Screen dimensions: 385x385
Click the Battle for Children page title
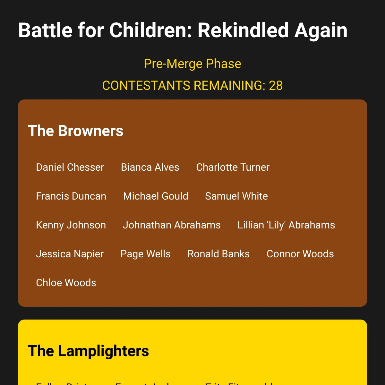tap(183, 30)
